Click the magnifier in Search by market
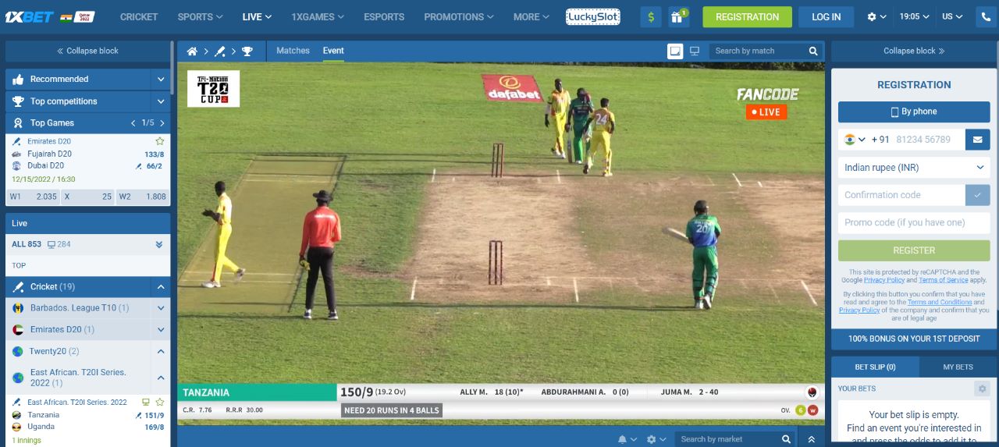Screen dimensions: 999x447 click(787, 439)
